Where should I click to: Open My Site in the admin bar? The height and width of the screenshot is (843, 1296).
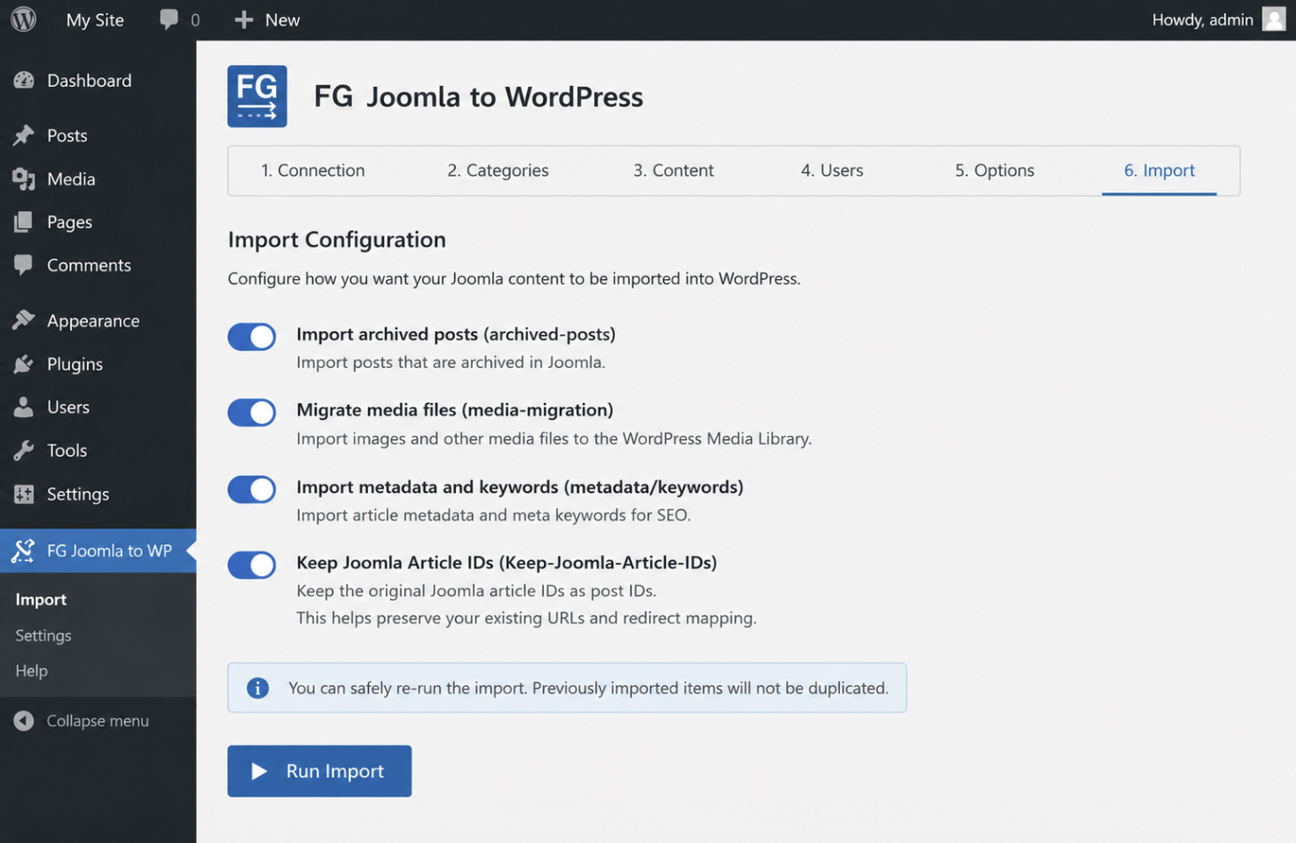coord(95,19)
